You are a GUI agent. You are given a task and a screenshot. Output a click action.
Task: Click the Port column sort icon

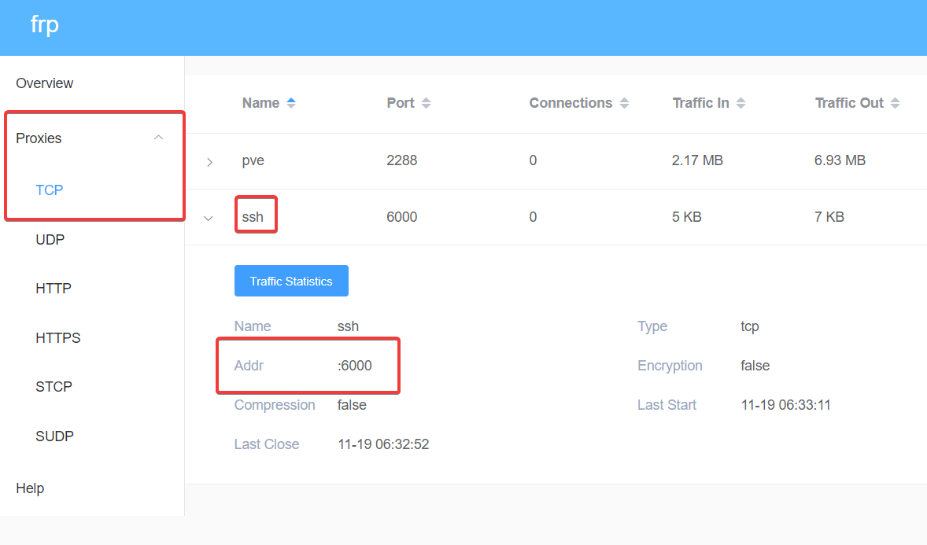point(426,103)
